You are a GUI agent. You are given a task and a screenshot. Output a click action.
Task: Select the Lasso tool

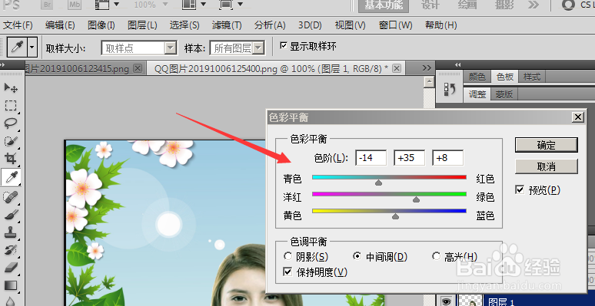(11, 123)
